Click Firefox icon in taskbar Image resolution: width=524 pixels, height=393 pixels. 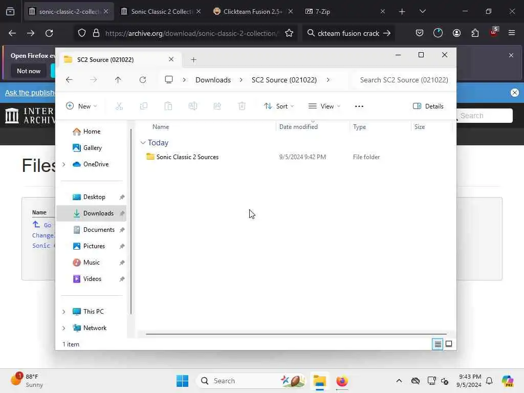tap(342, 381)
